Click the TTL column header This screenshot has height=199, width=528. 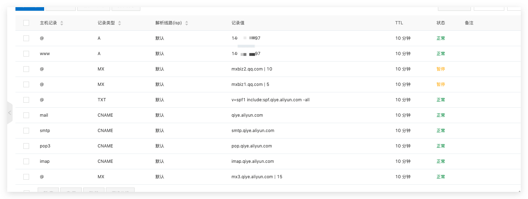399,23
